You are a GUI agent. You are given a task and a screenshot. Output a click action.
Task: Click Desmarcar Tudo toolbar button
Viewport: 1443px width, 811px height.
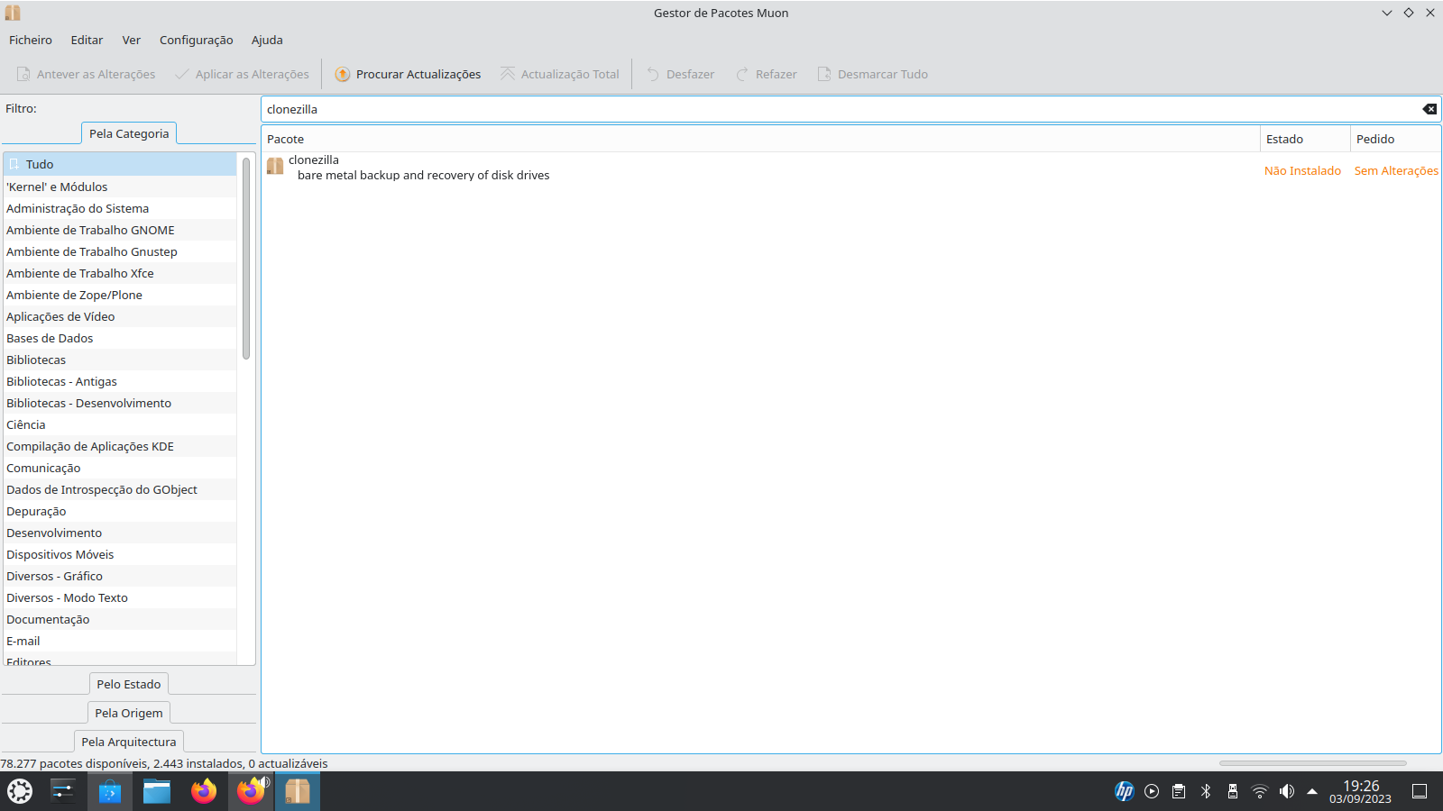coord(872,74)
